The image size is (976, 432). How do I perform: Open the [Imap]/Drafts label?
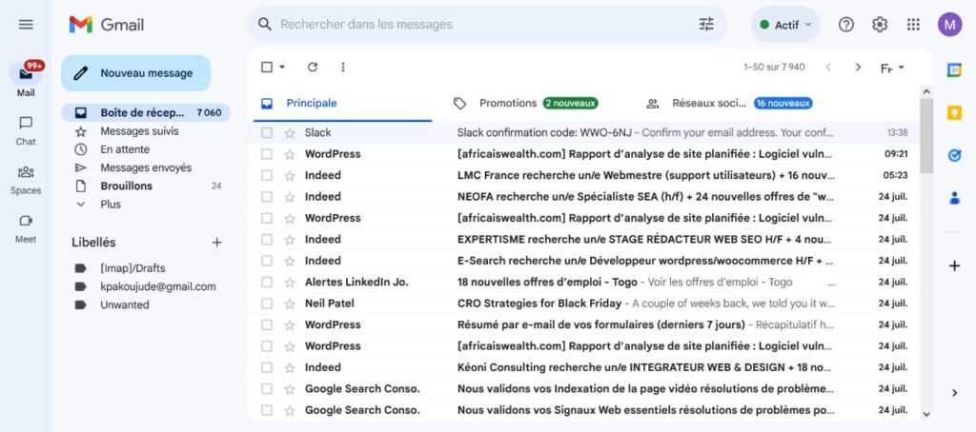click(132, 268)
